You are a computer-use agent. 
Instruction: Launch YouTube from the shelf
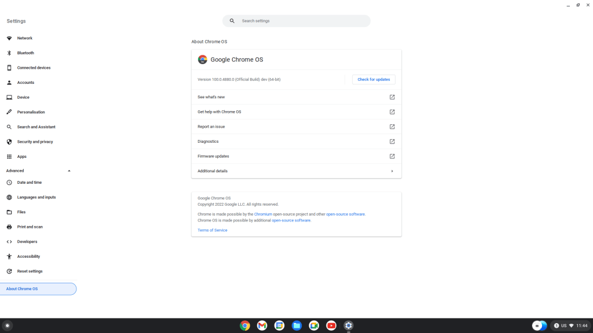[x=331, y=325]
